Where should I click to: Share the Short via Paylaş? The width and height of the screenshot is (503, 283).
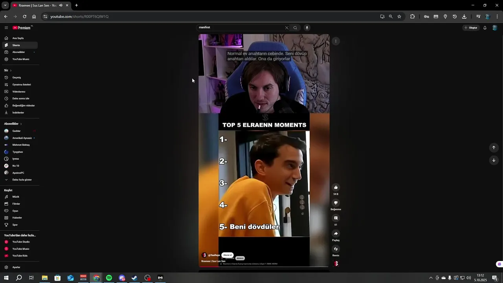[336, 233]
